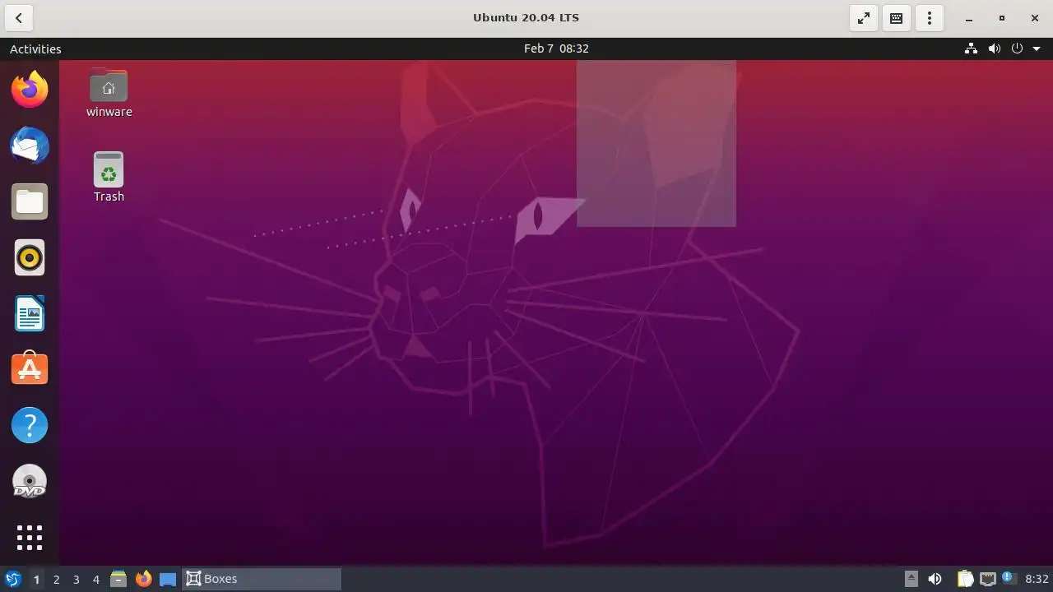Screen dimensions: 1053x592
Task: Click the network icon in GNOME top bar
Action: tap(971, 49)
